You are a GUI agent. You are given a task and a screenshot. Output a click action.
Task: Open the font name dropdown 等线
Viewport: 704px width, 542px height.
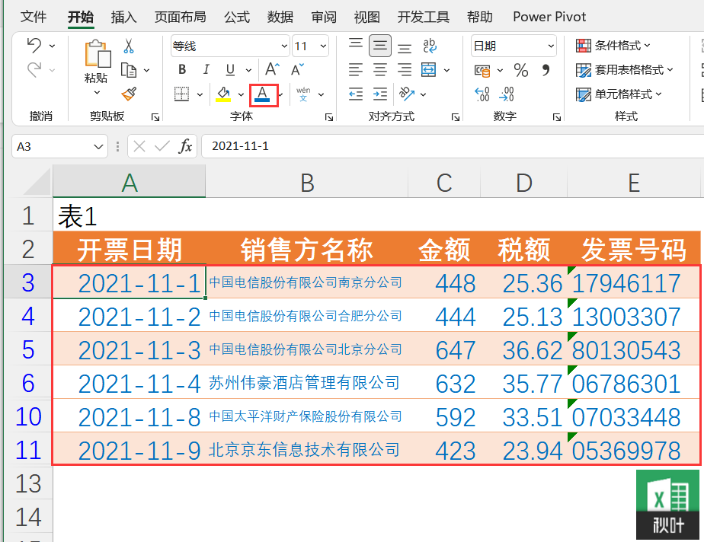point(284,46)
